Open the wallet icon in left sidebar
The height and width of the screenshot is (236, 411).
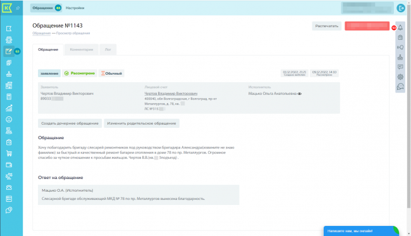click(9, 165)
